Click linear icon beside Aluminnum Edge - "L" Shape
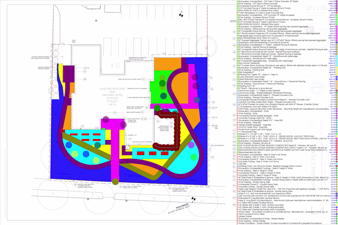 coord(238,91)
